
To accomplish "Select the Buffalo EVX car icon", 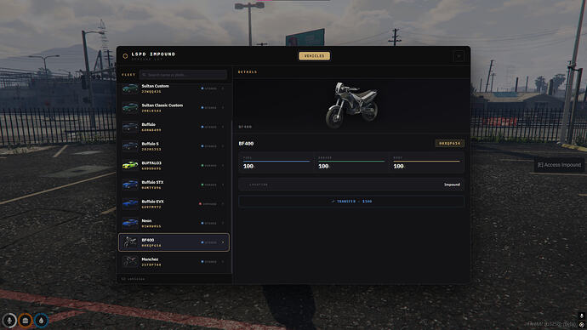I will tap(130, 204).
